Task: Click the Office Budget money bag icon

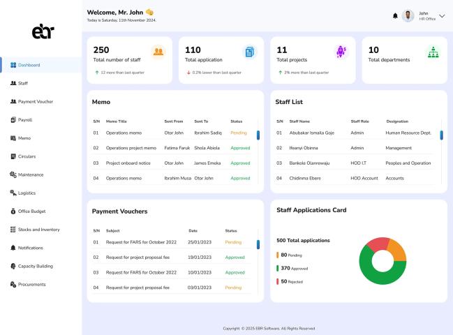Action: click(x=13, y=211)
